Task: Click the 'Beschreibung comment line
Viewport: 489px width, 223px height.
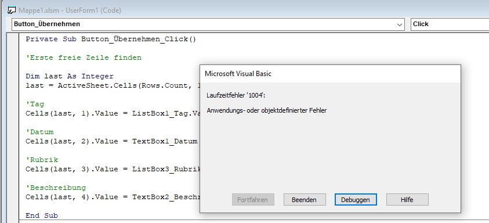Action: pyautogui.click(x=56, y=188)
